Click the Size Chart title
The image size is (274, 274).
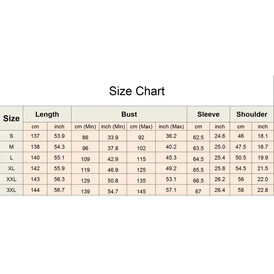coord(137,91)
